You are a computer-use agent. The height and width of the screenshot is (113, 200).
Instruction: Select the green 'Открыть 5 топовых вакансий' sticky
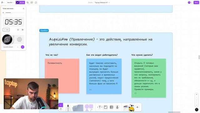(x=149, y=78)
